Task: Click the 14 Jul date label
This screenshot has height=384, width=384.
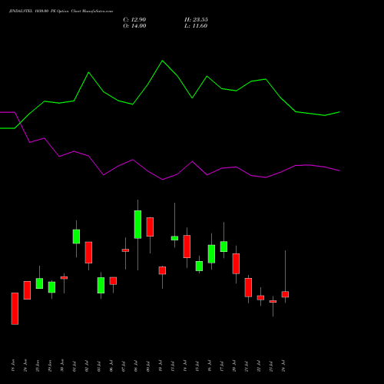Action: (185, 366)
